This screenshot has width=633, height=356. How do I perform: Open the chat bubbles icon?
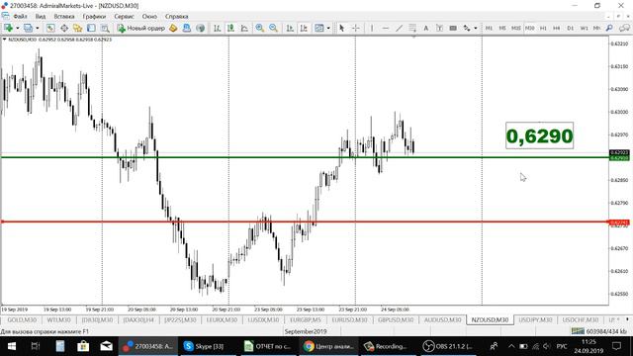tap(624, 28)
